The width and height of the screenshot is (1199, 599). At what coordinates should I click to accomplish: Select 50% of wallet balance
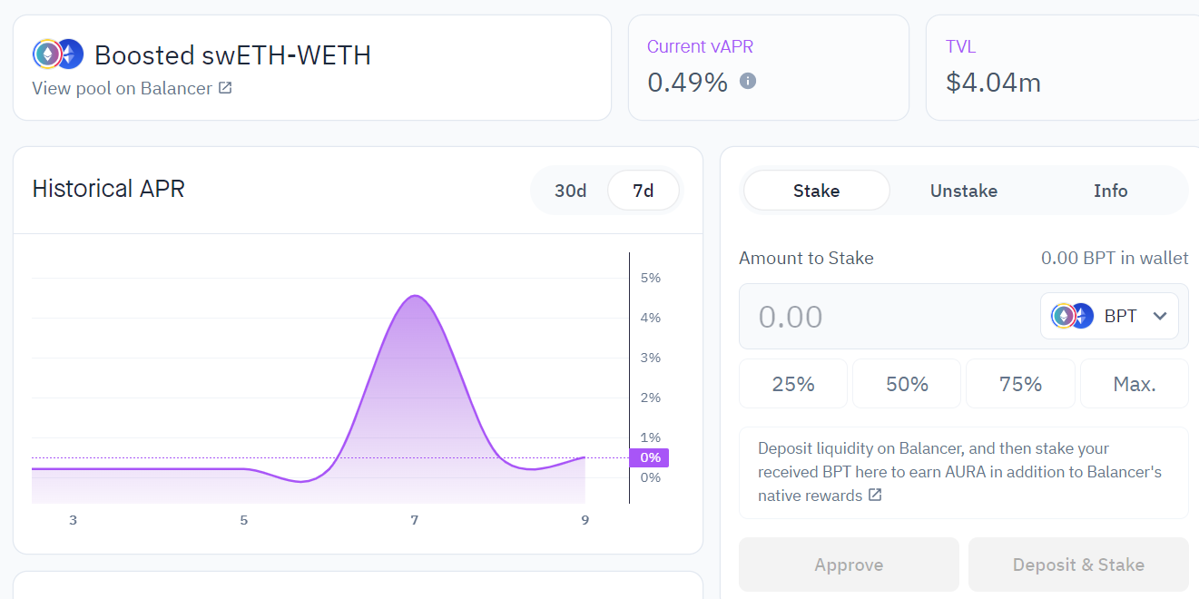[x=906, y=383]
